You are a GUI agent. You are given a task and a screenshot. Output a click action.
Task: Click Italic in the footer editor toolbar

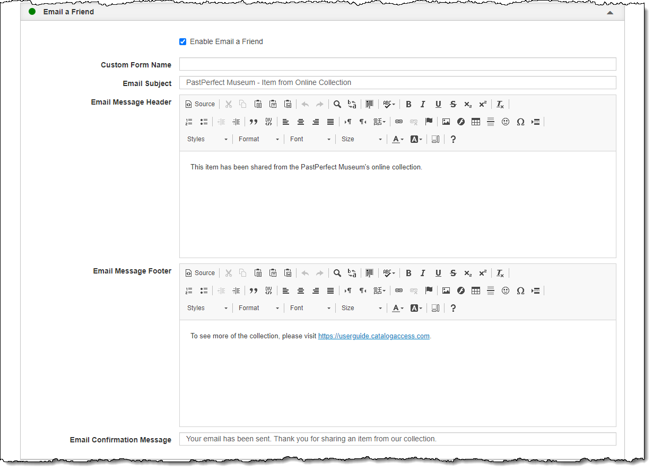point(423,273)
